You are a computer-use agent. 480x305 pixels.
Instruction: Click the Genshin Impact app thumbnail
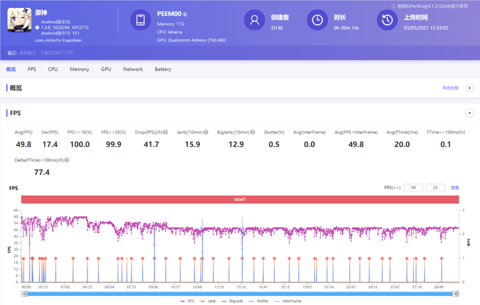(19, 20)
